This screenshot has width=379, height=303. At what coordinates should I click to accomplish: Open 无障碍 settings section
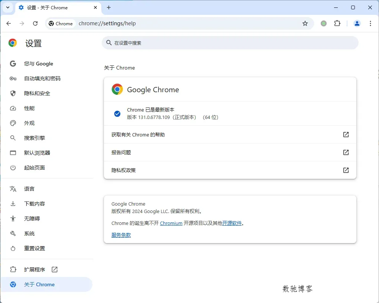(x=47, y=219)
